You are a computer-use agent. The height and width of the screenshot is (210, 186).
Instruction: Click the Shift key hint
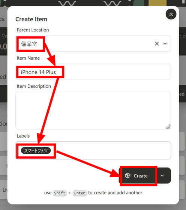pyautogui.click(x=60, y=193)
